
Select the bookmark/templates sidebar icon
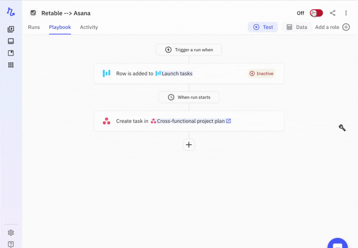[11, 53]
